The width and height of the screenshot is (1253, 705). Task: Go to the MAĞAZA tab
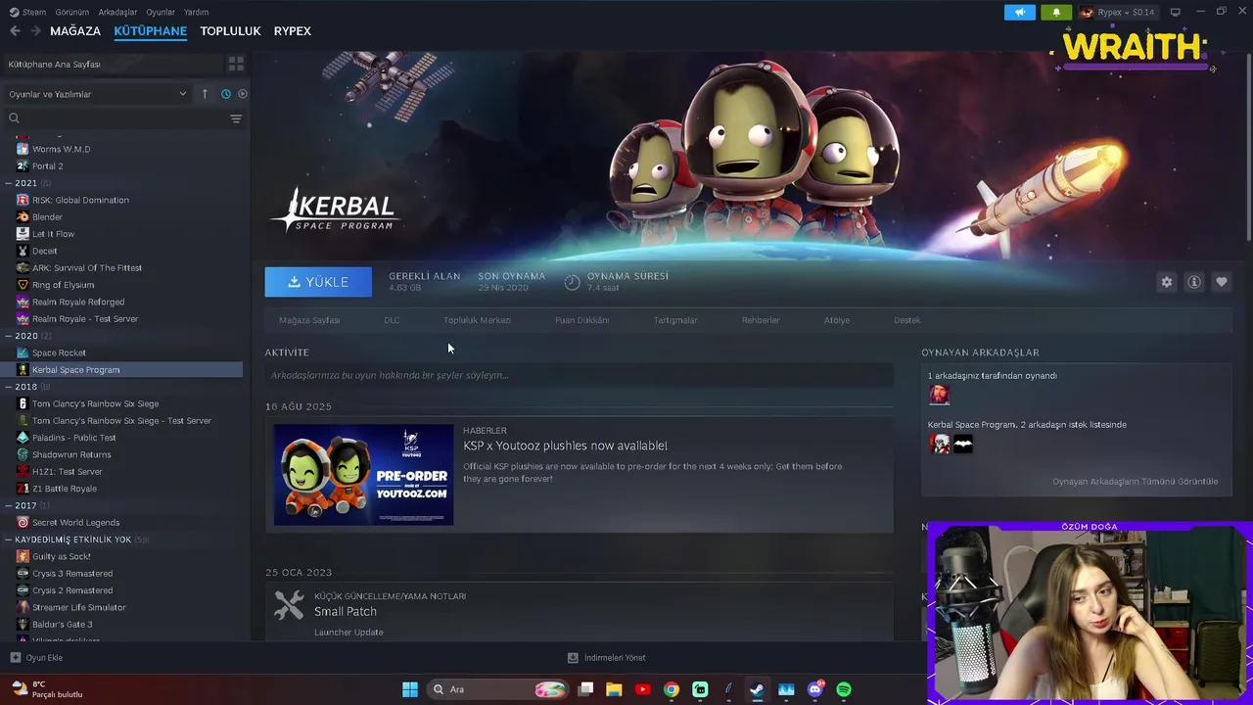[x=75, y=31]
